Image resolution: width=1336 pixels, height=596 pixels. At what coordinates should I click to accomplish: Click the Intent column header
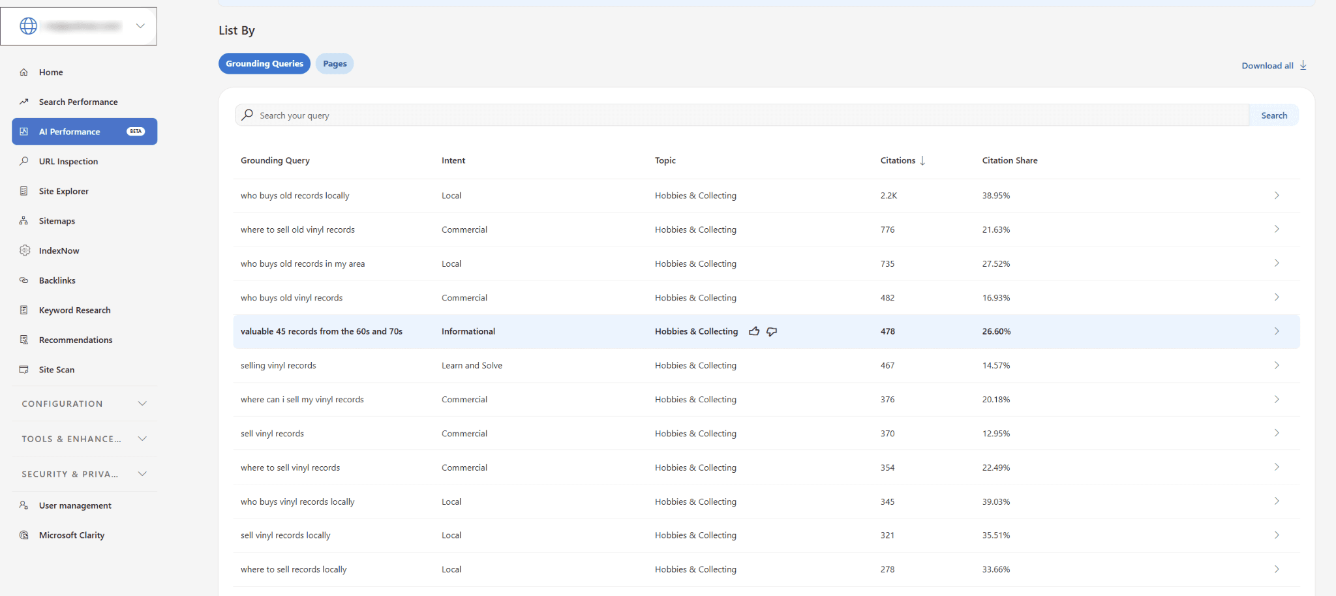pyautogui.click(x=453, y=160)
